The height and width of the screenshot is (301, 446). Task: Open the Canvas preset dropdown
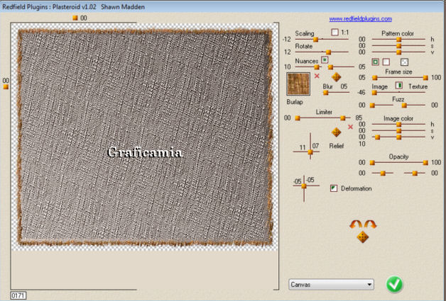point(331,284)
